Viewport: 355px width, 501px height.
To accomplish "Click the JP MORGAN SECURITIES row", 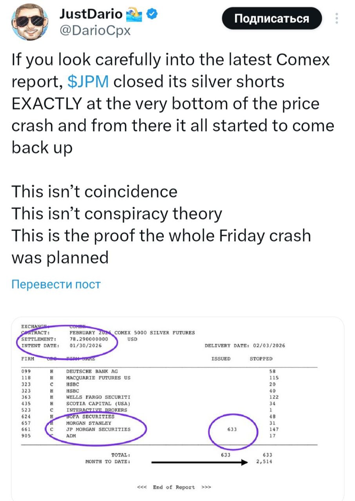I will click(98, 429).
